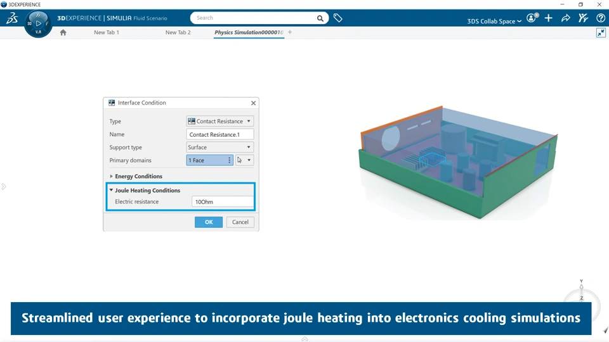This screenshot has height=342, width=609.
Task: Click the OK button
Action: (209, 222)
